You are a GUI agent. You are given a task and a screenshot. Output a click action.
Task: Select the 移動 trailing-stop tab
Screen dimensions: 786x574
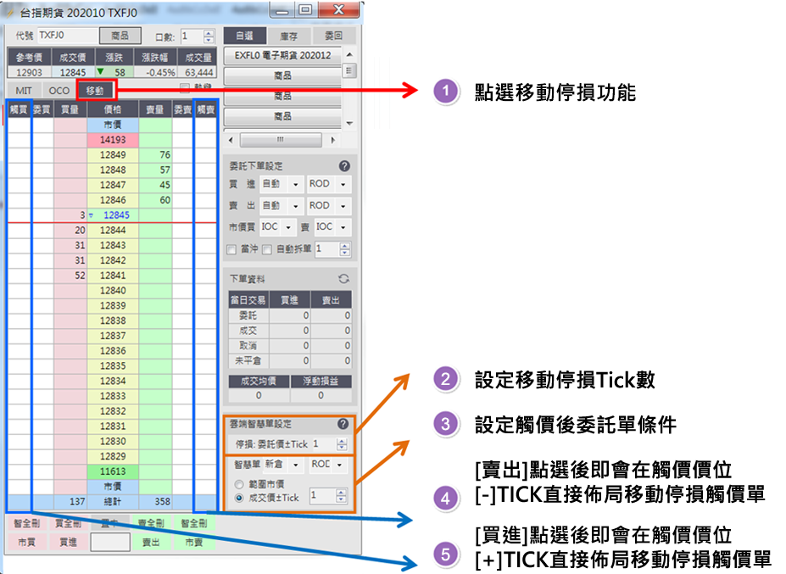click(x=95, y=91)
